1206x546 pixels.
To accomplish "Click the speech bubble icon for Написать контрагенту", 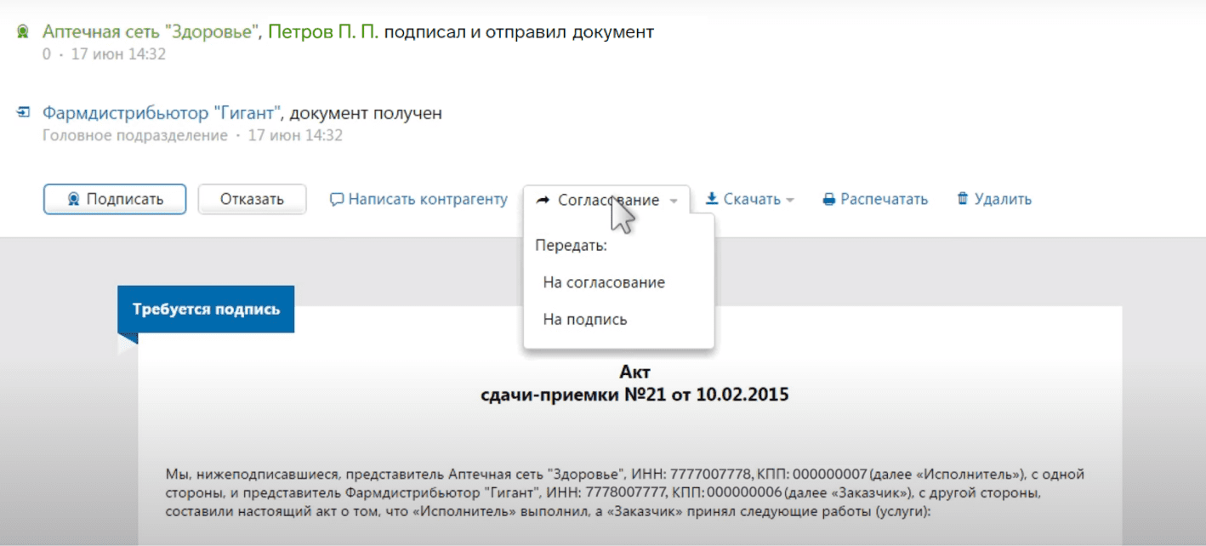I will pyautogui.click(x=337, y=200).
